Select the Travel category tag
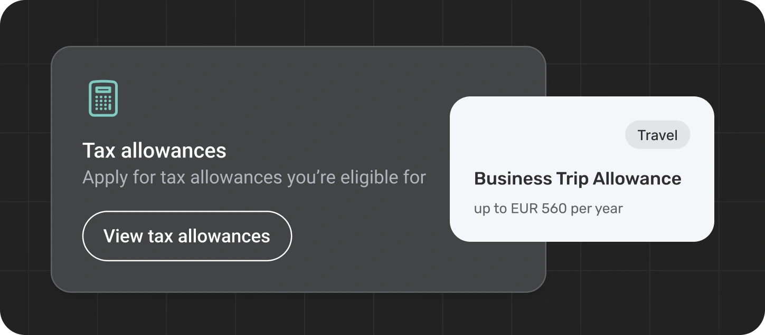This screenshot has height=335, width=765. tap(657, 135)
